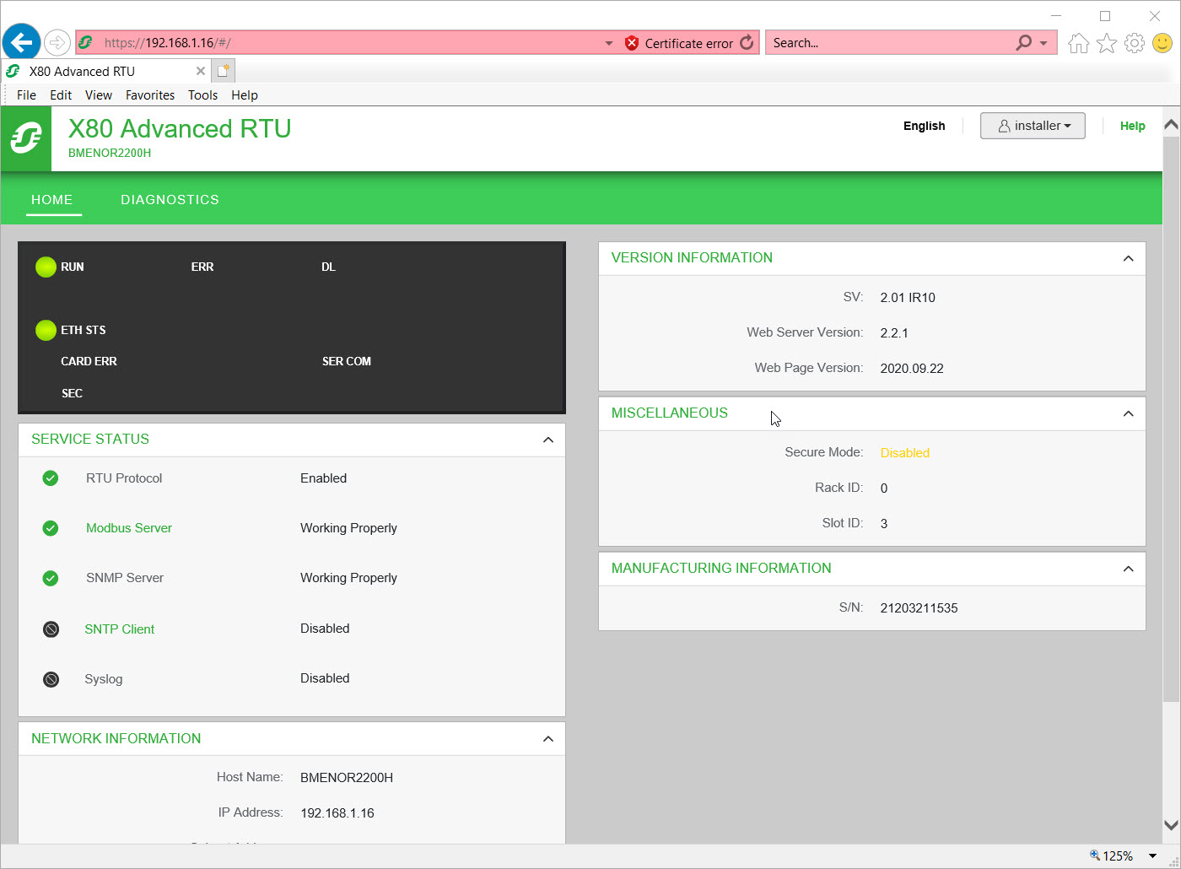The width and height of the screenshot is (1181, 869).
Task: Click the Schneider logo in page header
Action: pyautogui.click(x=26, y=138)
